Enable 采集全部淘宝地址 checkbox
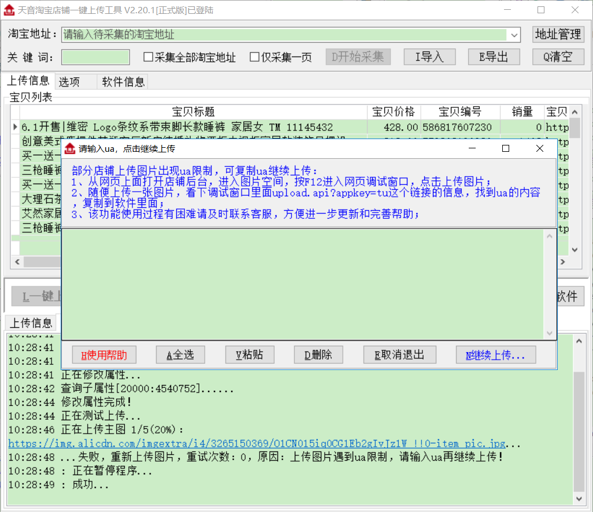This screenshot has height=512, width=593. click(x=149, y=57)
